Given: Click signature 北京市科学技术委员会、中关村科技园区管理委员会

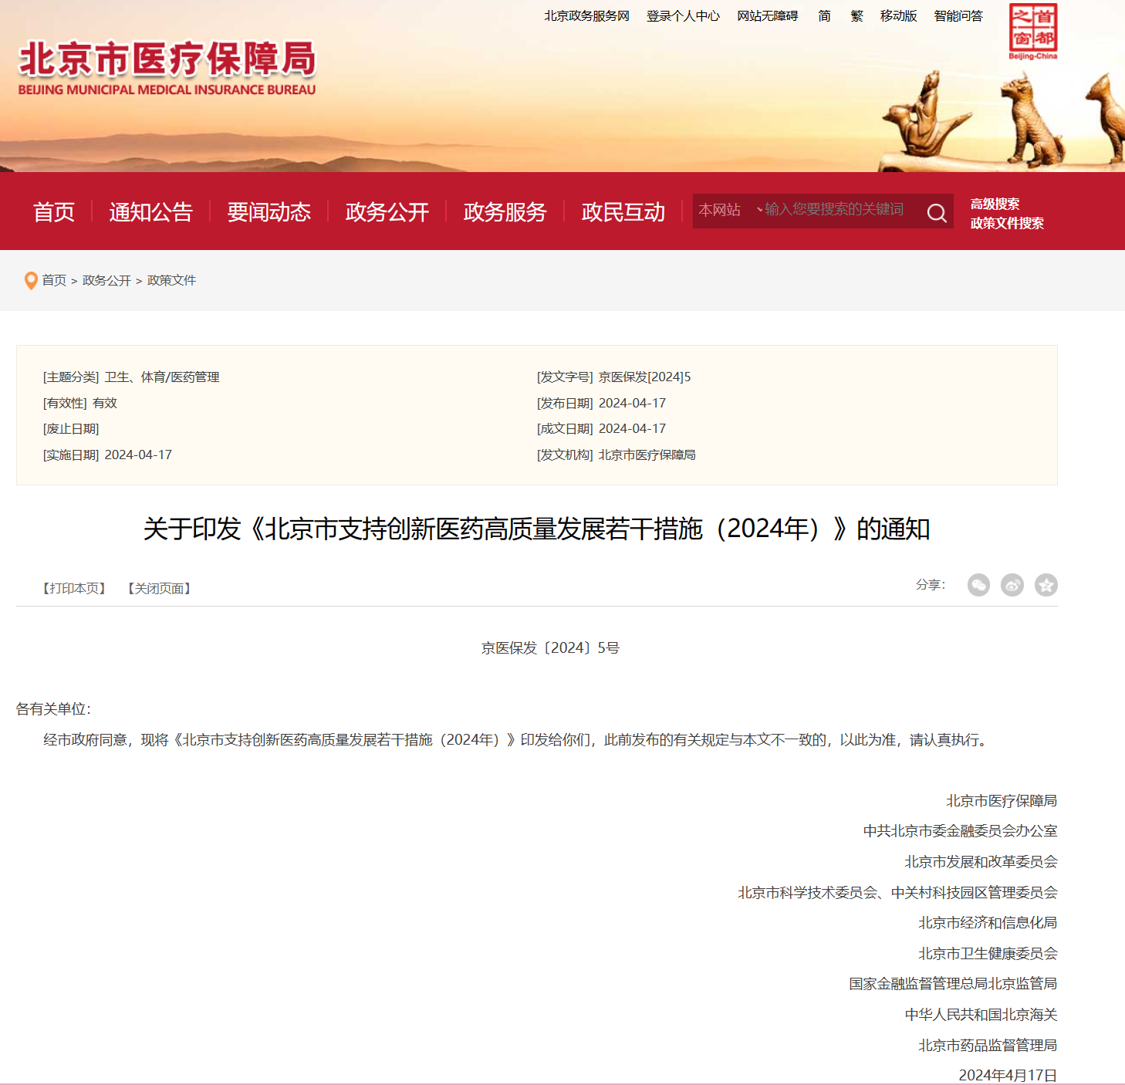Looking at the screenshot, I should pos(897,893).
